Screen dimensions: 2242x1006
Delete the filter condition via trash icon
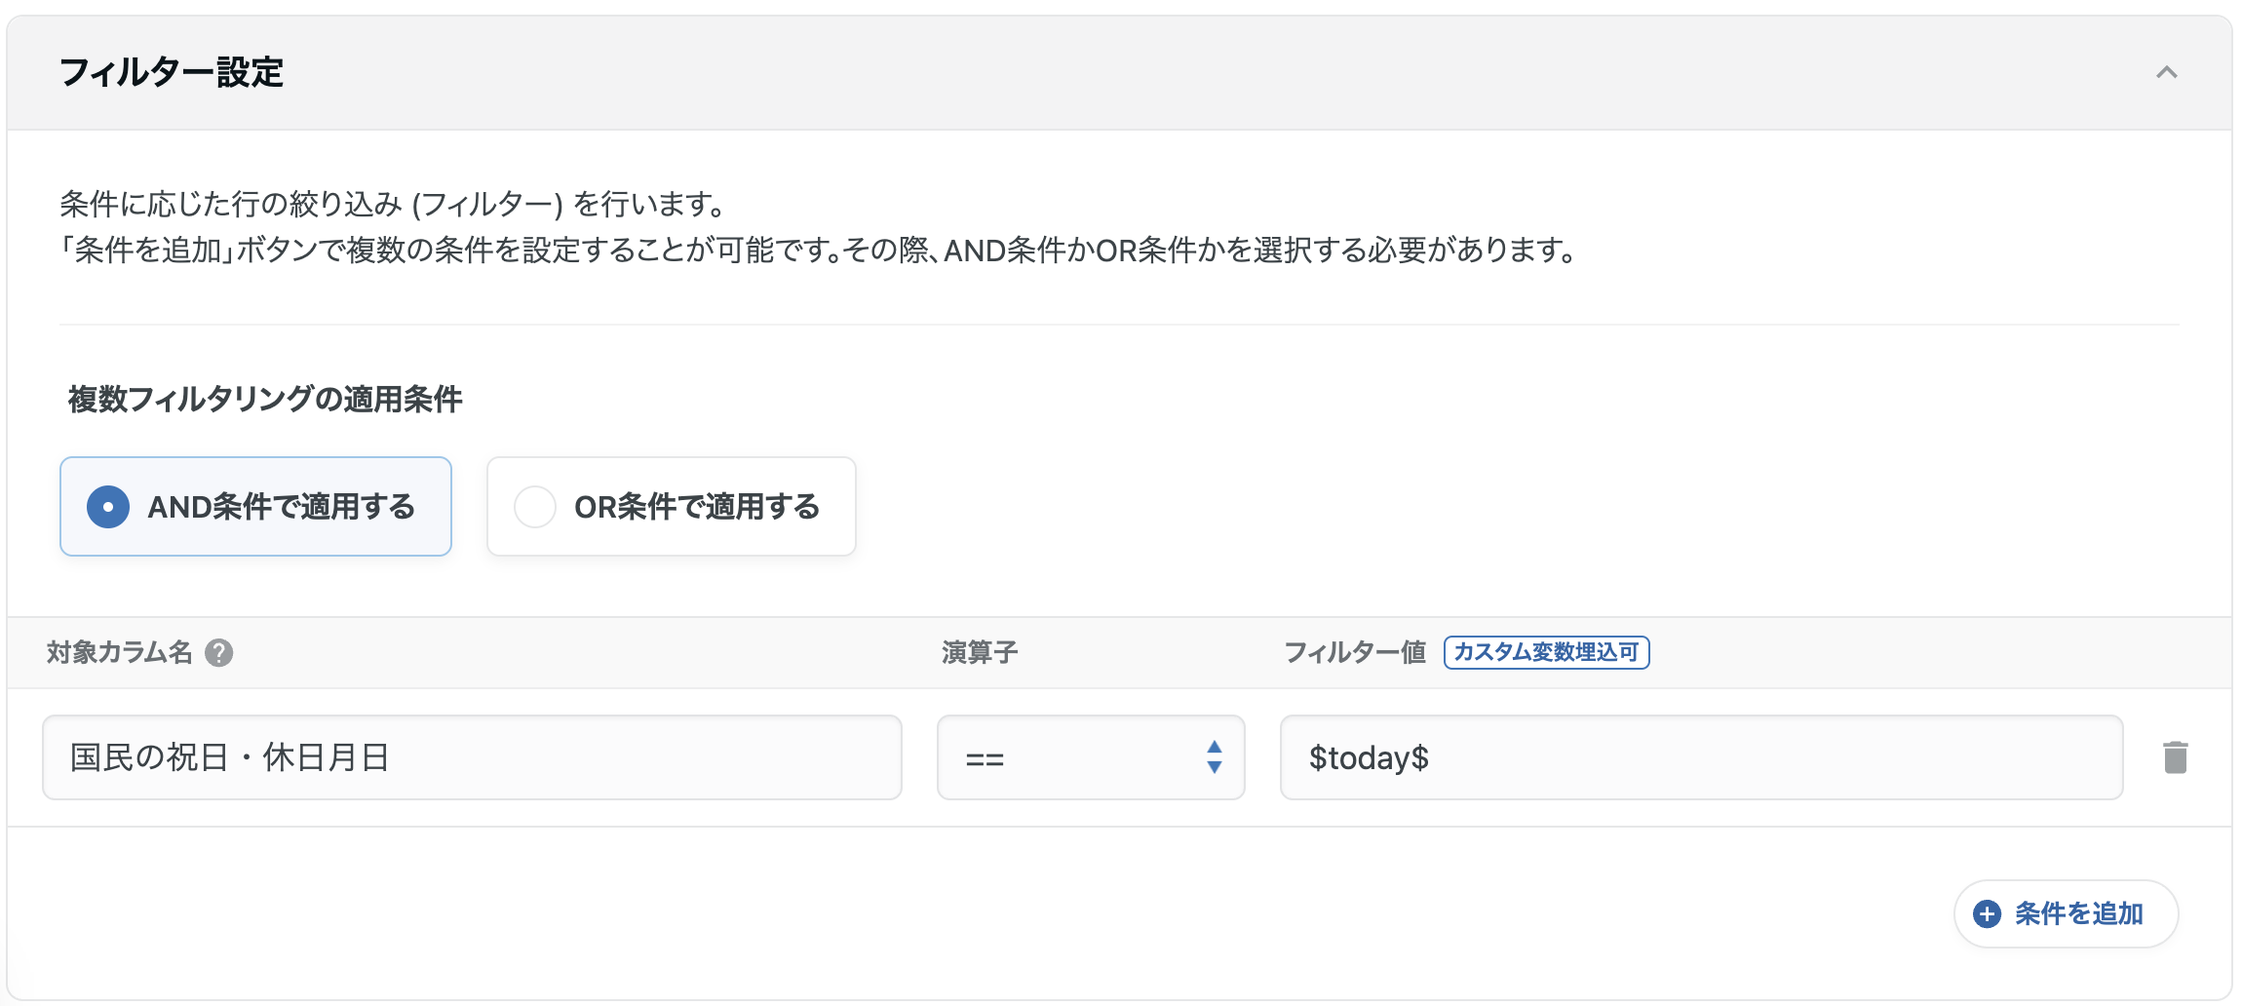[x=2178, y=756]
